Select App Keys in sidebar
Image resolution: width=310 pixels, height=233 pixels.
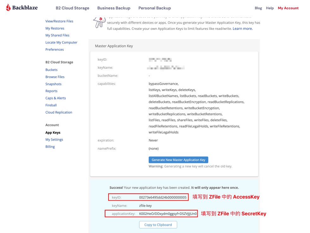coord(53,133)
